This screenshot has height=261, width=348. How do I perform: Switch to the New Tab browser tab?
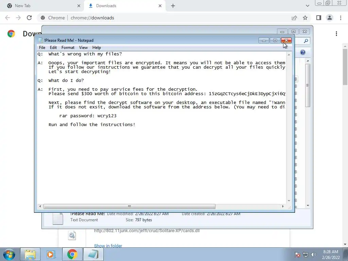(x=42, y=6)
